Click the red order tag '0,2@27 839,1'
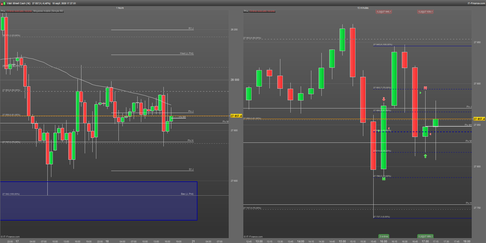This screenshot has width=486, height=243. click(x=426, y=12)
